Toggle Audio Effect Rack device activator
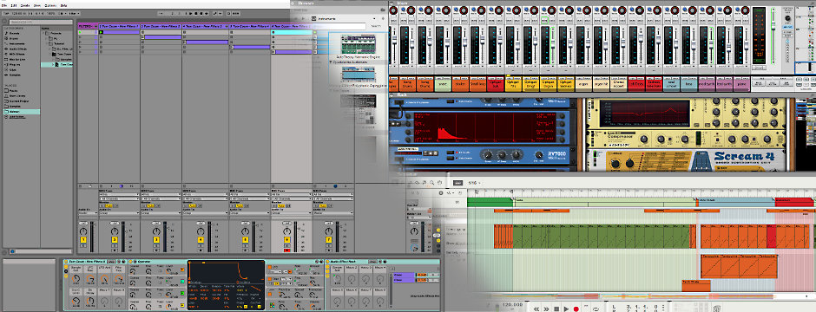Viewport: 816px width, 312px height. [x=327, y=262]
